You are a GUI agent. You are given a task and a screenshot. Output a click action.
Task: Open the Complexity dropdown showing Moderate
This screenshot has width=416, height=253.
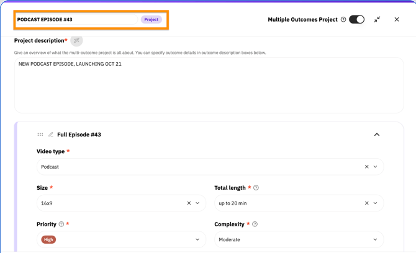[299, 239]
